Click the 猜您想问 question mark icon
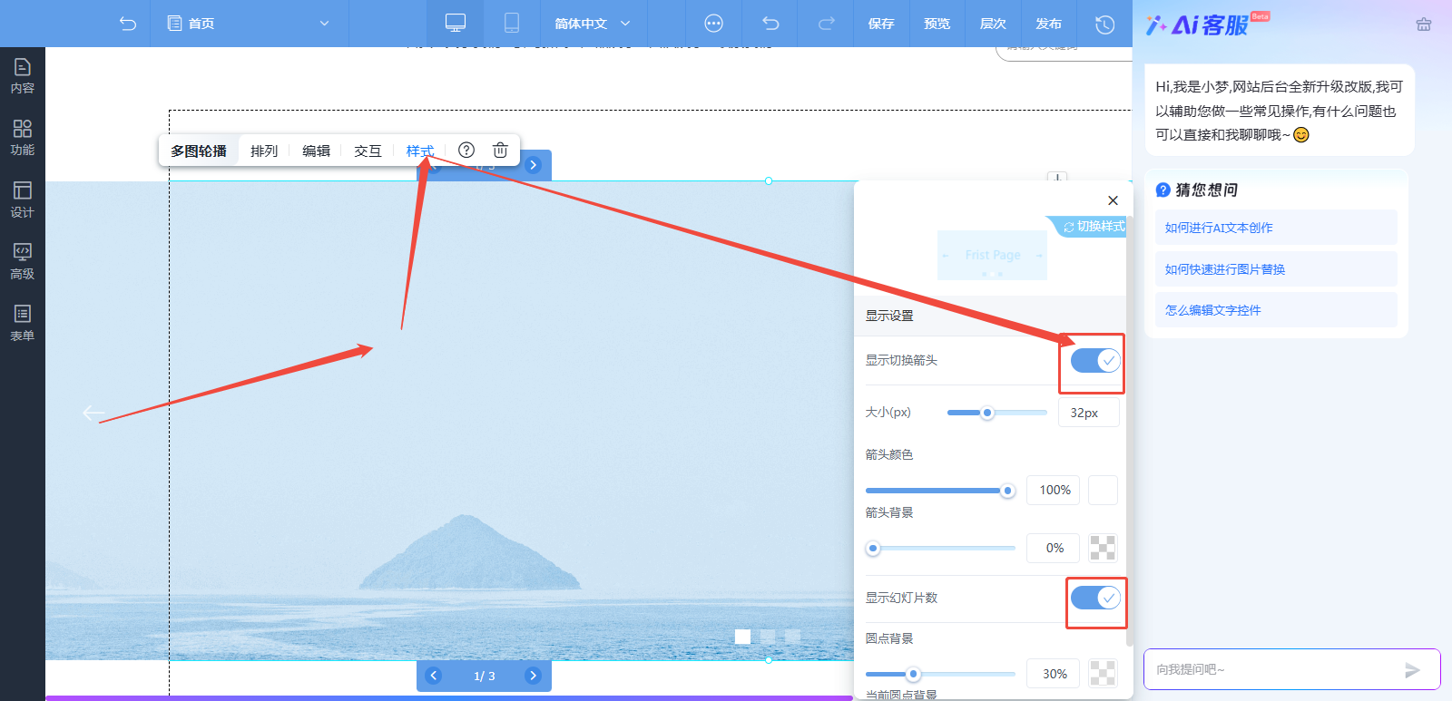The image size is (1452, 701). click(x=1163, y=190)
